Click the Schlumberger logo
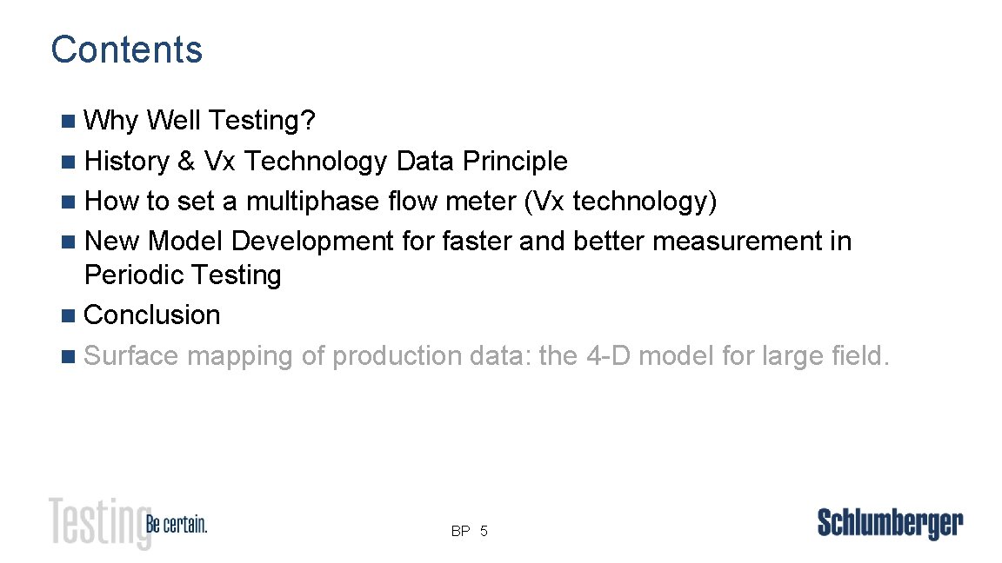This screenshot has height=563, width=1002. (890, 524)
